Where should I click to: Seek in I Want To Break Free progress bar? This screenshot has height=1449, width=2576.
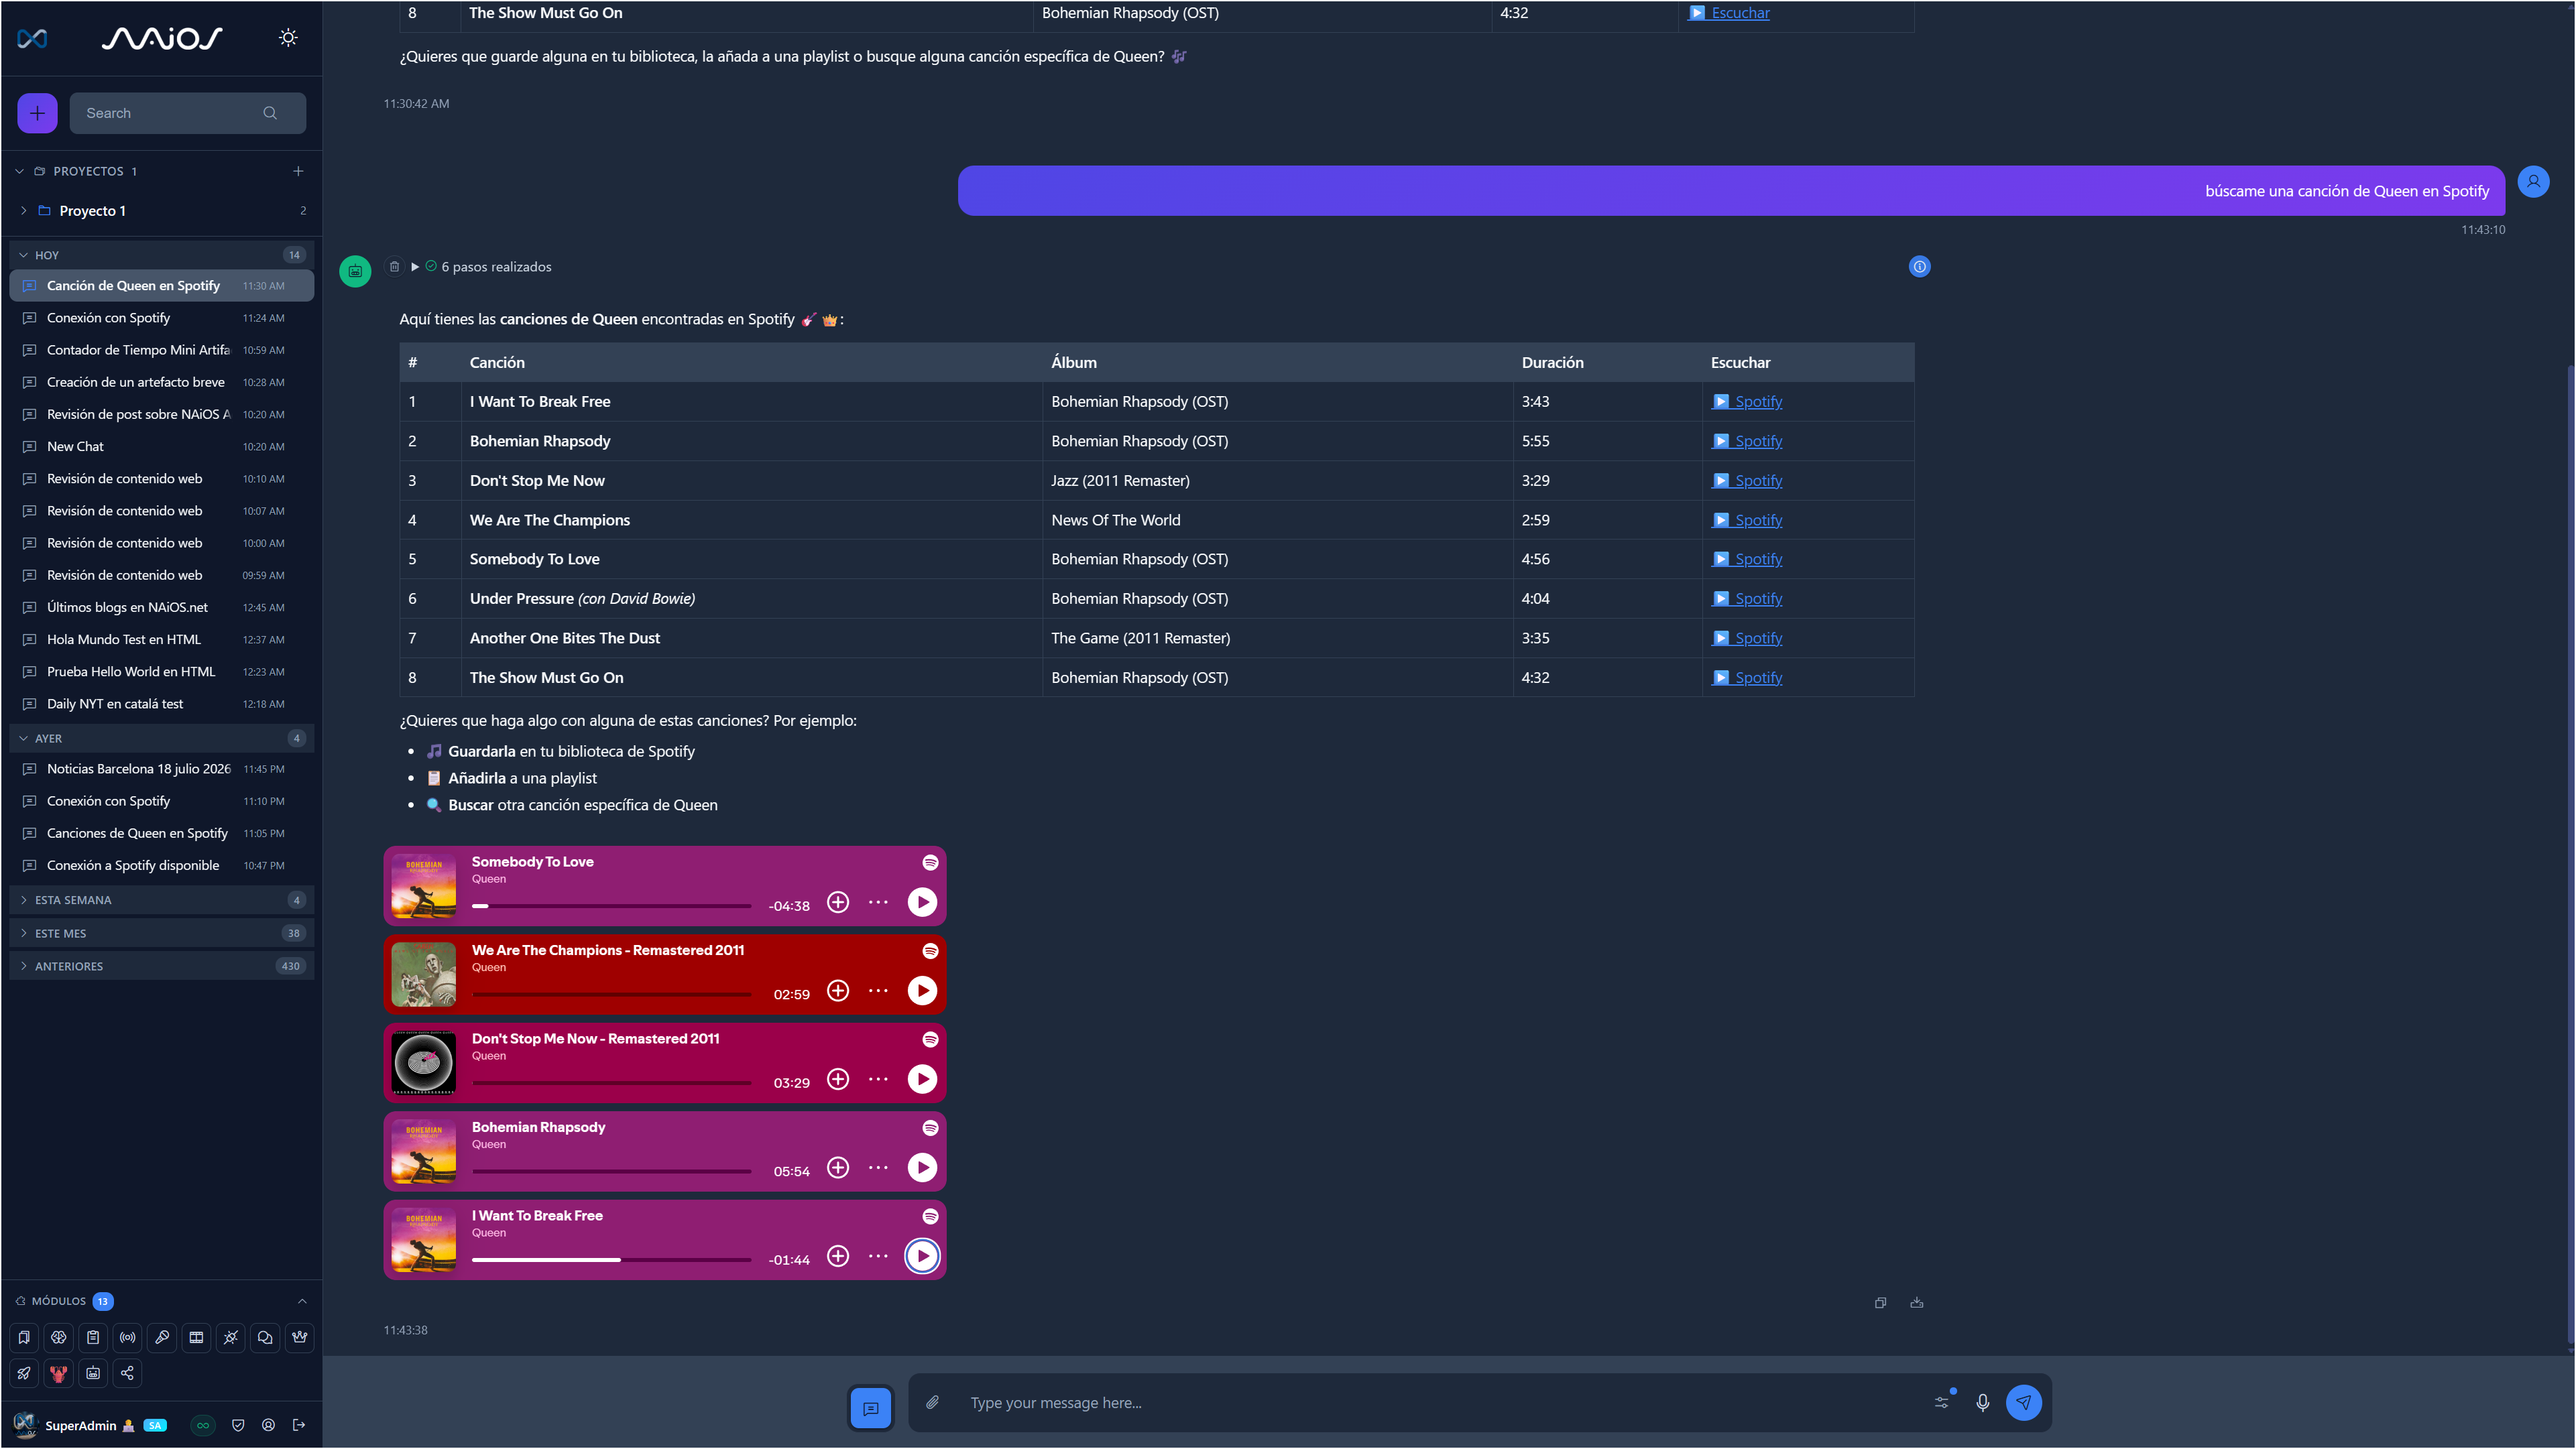coord(611,1260)
